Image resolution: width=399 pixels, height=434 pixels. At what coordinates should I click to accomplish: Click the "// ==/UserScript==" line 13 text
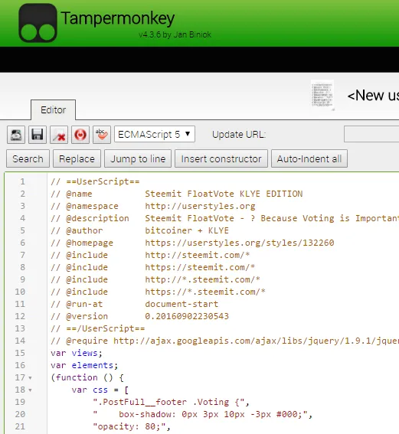tap(98, 328)
